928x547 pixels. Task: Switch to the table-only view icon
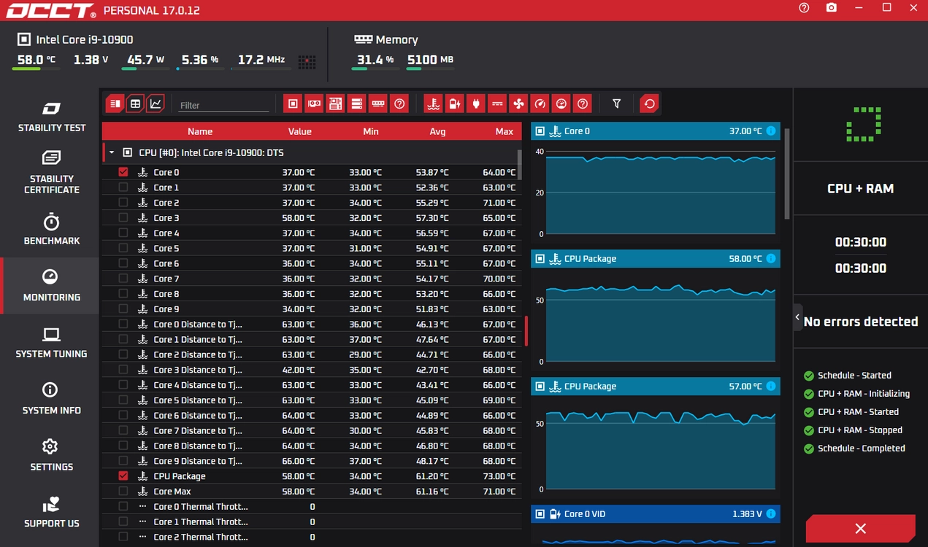pos(135,104)
